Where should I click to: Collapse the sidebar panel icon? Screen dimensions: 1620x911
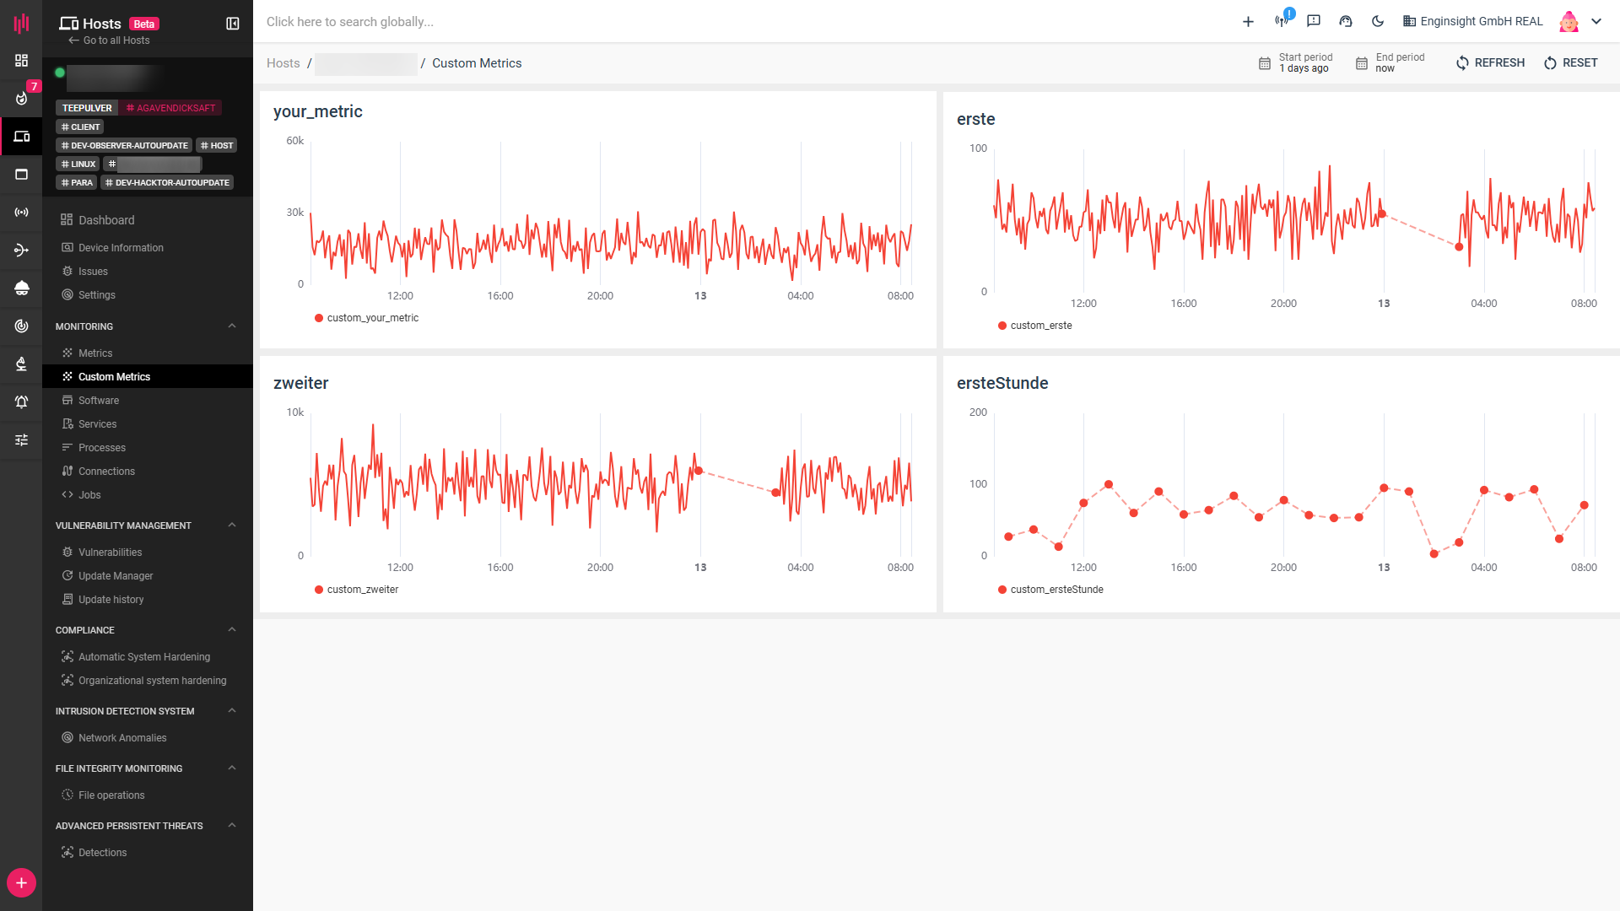[x=233, y=24]
